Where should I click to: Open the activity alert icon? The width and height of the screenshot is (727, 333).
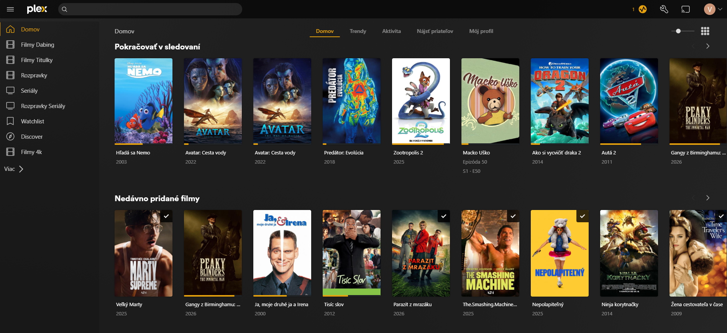[643, 9]
